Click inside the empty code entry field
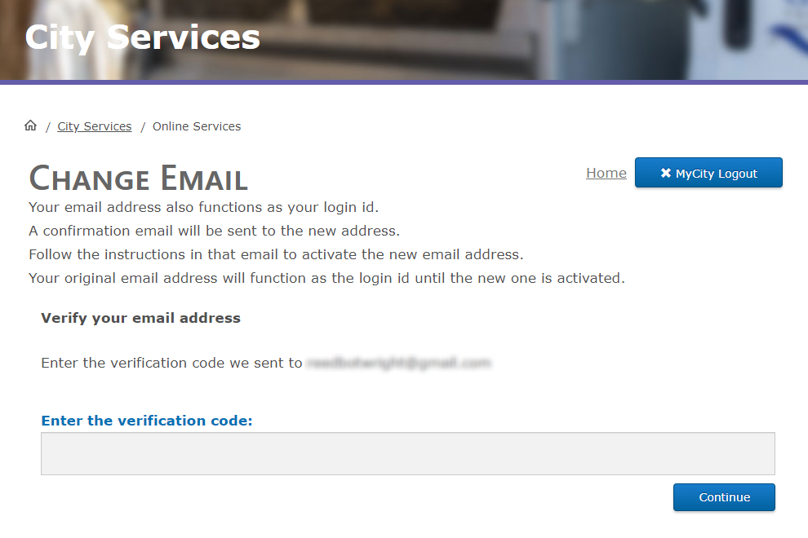The image size is (808, 538). (407, 453)
